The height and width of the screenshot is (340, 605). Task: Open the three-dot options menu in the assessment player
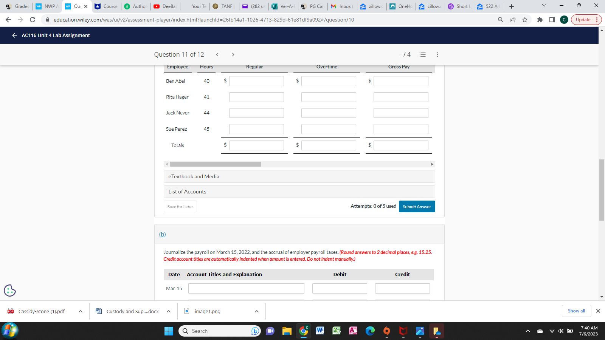[x=437, y=54]
